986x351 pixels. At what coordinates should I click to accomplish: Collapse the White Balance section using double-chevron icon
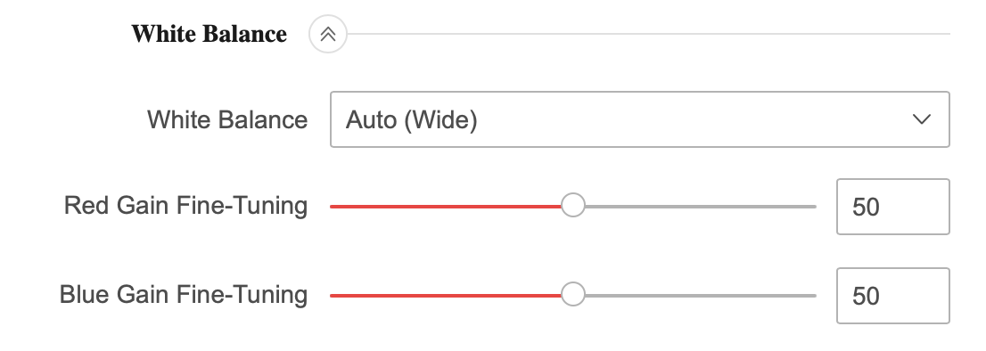click(x=327, y=34)
